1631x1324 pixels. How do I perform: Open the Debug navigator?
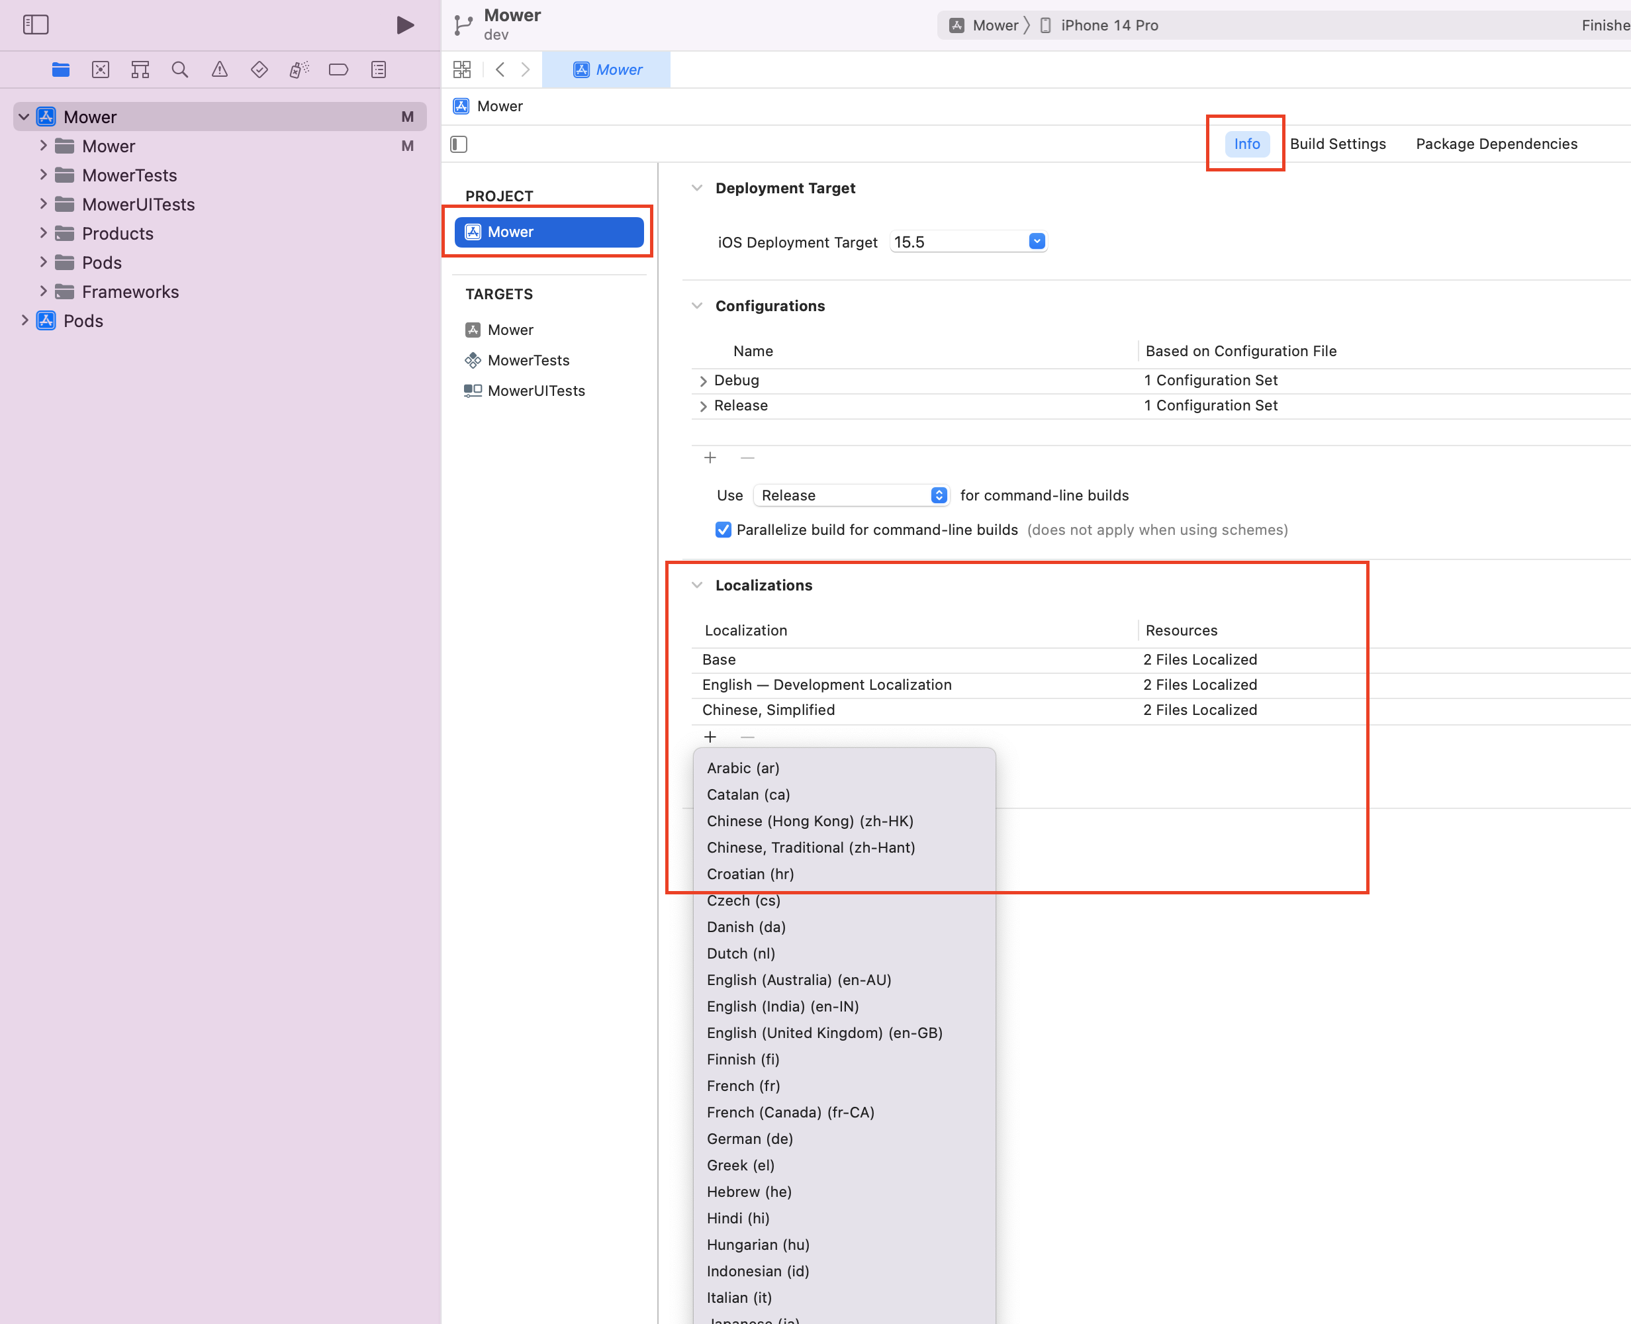pyautogui.click(x=299, y=70)
